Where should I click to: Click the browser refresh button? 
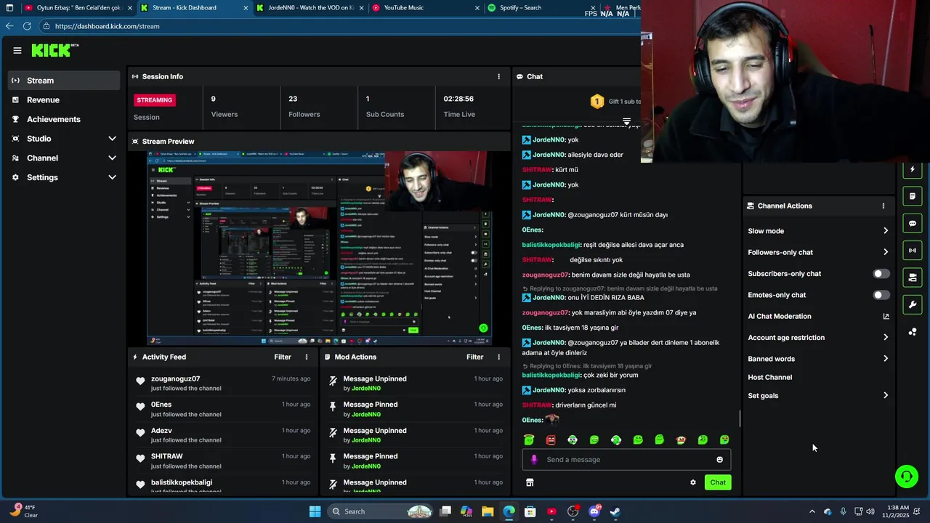[x=27, y=26]
